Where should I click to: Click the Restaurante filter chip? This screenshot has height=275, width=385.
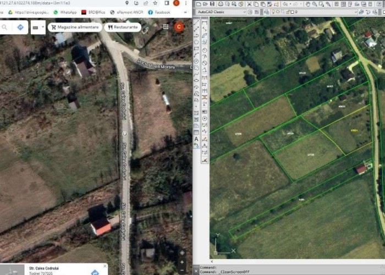point(123,27)
